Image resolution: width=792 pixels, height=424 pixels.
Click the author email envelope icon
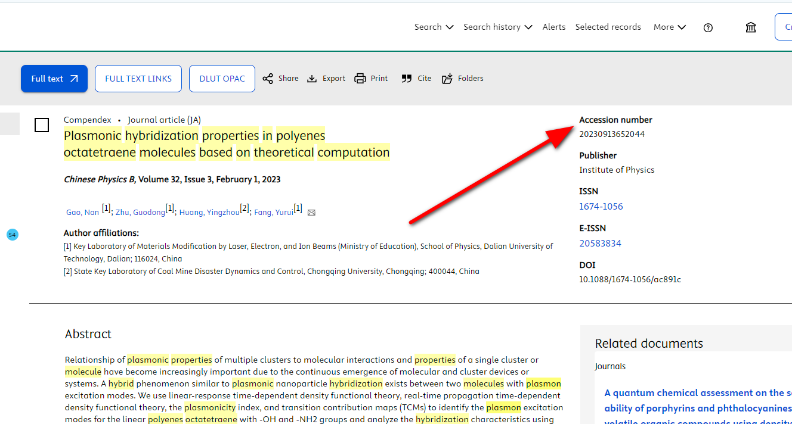pyautogui.click(x=311, y=213)
